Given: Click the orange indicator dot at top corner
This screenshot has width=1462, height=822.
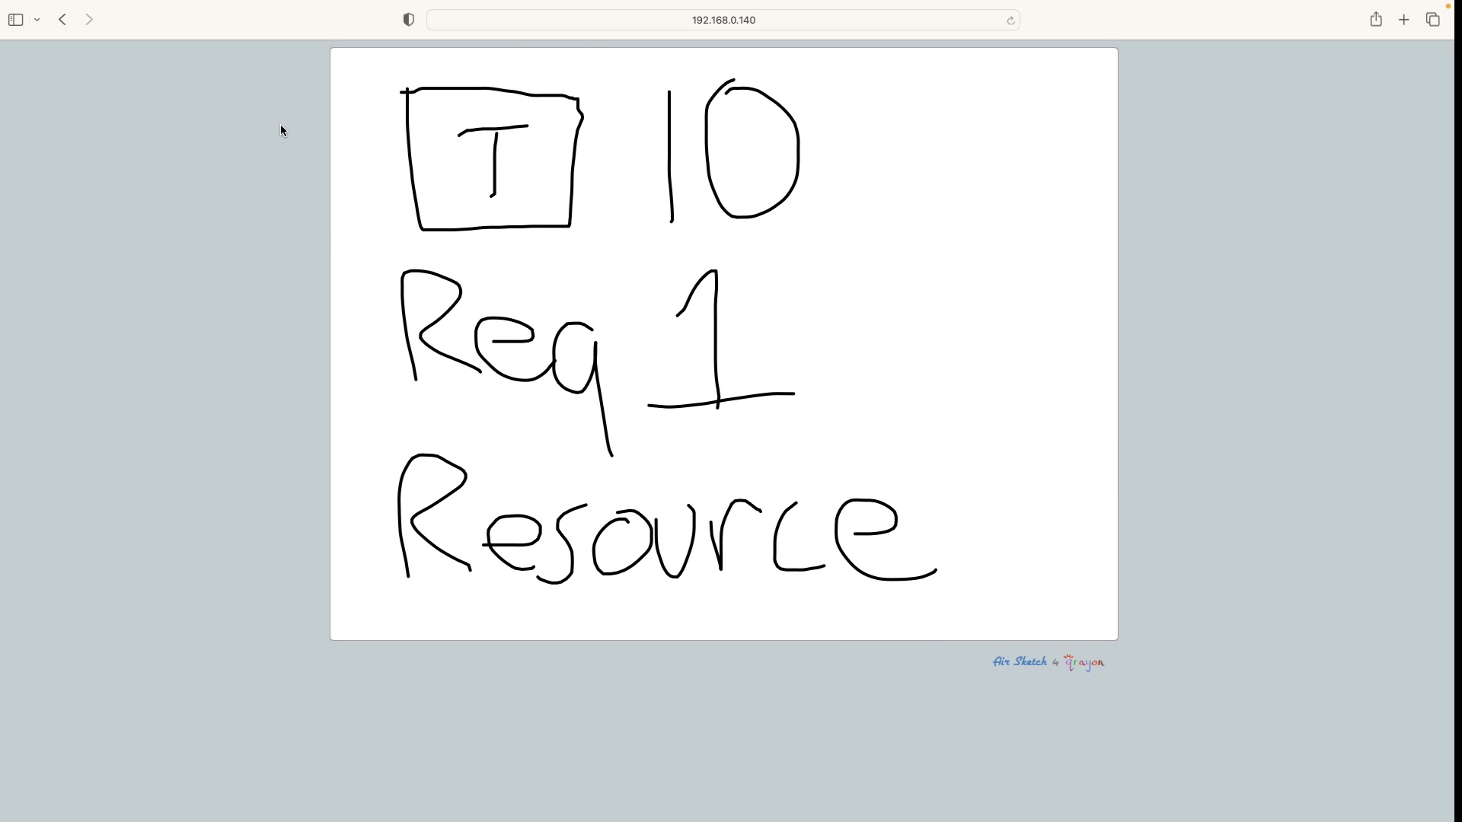Looking at the screenshot, I should [1448, 6].
